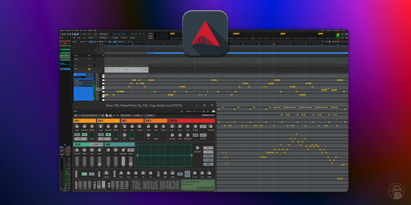Click the nudge backward arrow
The height and width of the screenshot is (205, 411).
129,42
